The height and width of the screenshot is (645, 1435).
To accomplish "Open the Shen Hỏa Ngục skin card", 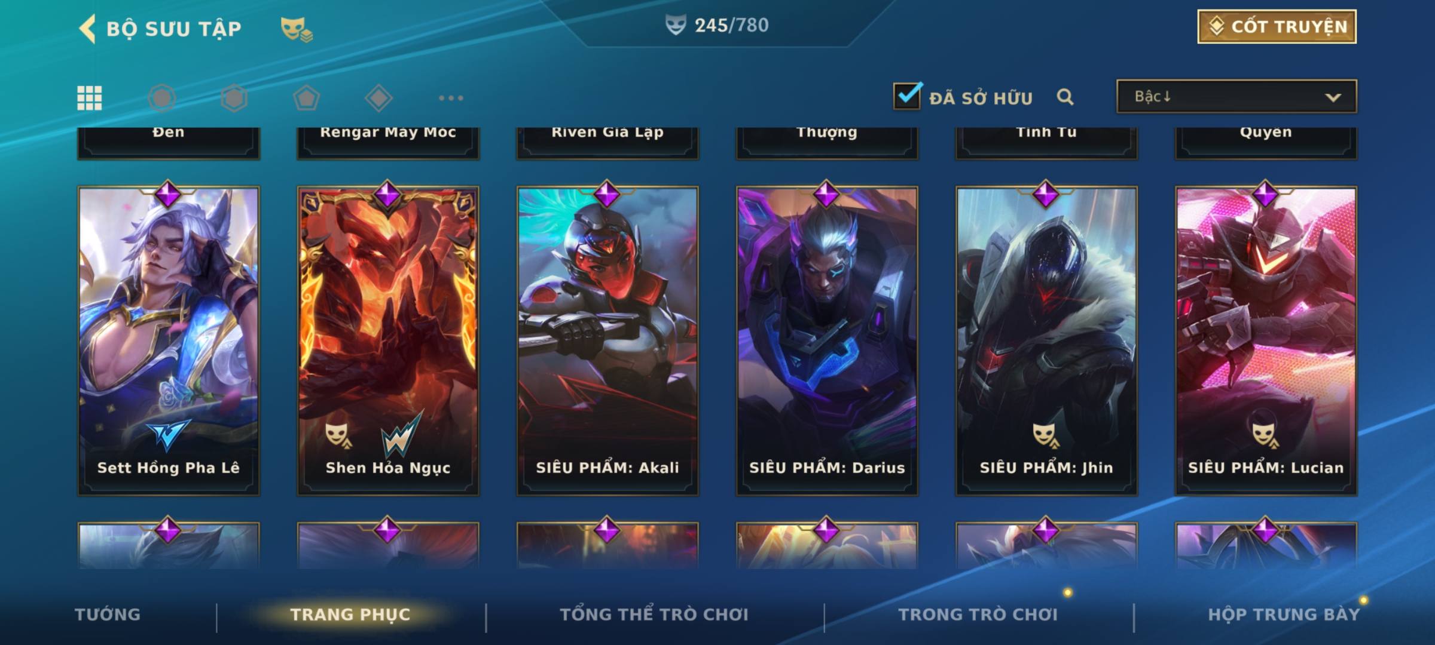I will [x=388, y=341].
